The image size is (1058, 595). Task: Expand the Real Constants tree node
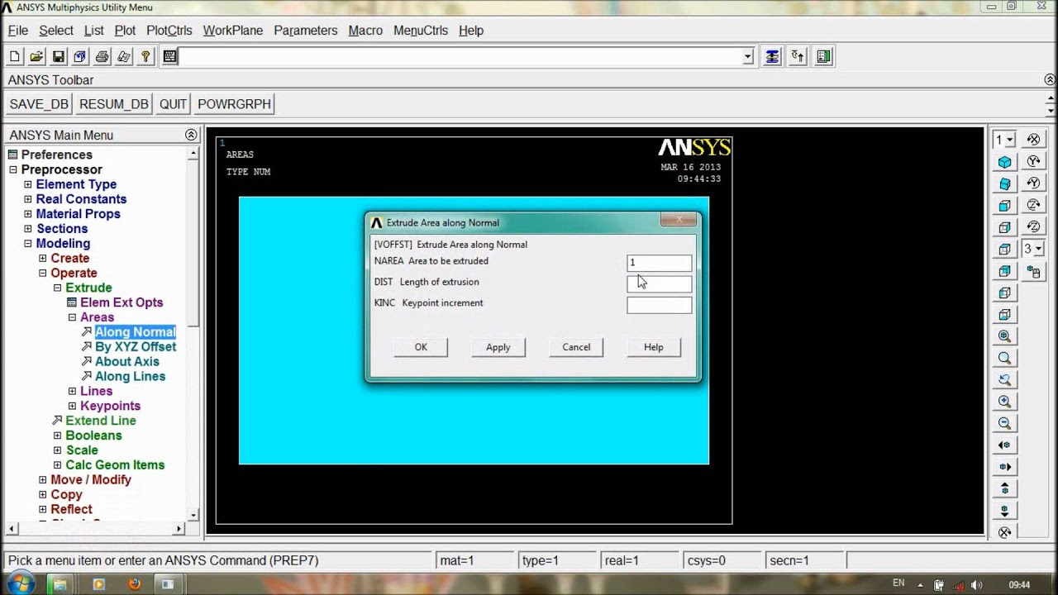click(28, 199)
